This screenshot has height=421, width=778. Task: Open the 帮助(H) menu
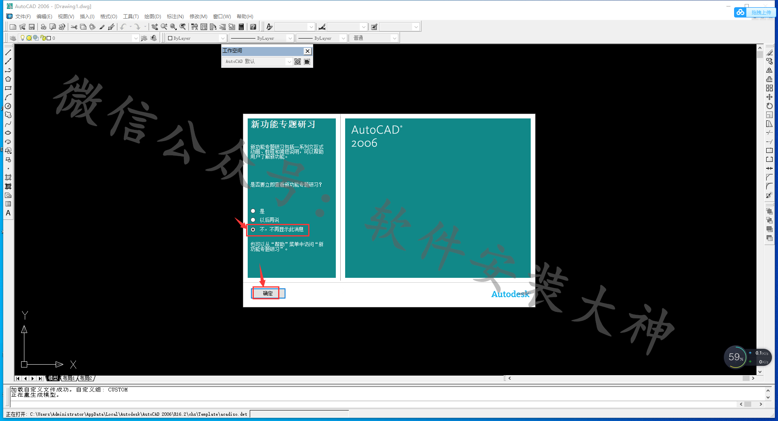coord(245,17)
